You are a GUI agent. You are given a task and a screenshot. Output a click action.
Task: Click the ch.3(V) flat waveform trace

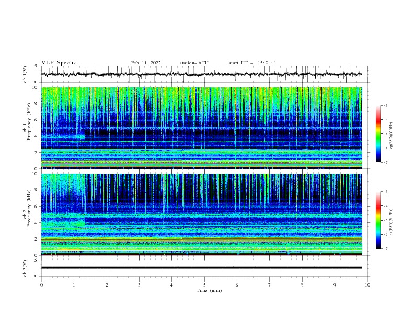click(x=201, y=268)
